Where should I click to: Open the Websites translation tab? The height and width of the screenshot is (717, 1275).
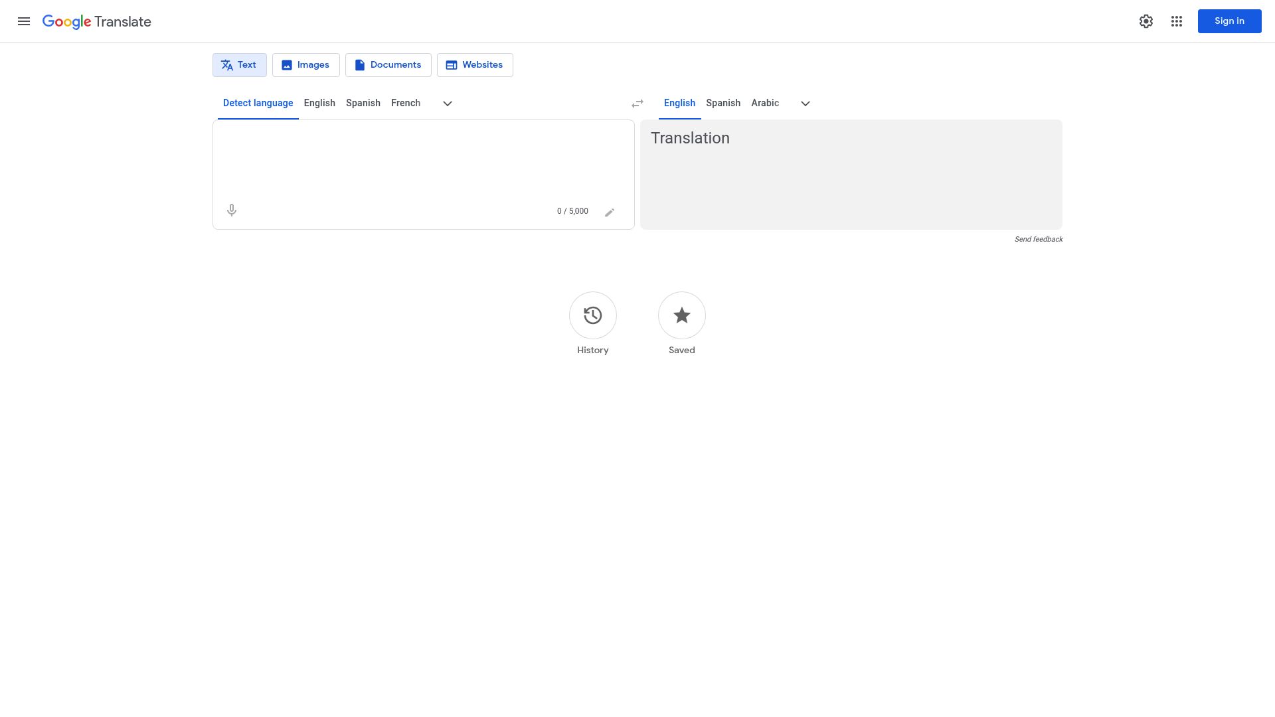pyautogui.click(x=475, y=64)
